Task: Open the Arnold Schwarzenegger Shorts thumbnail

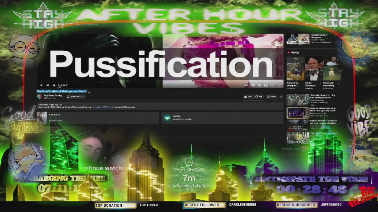Action: click(313, 69)
